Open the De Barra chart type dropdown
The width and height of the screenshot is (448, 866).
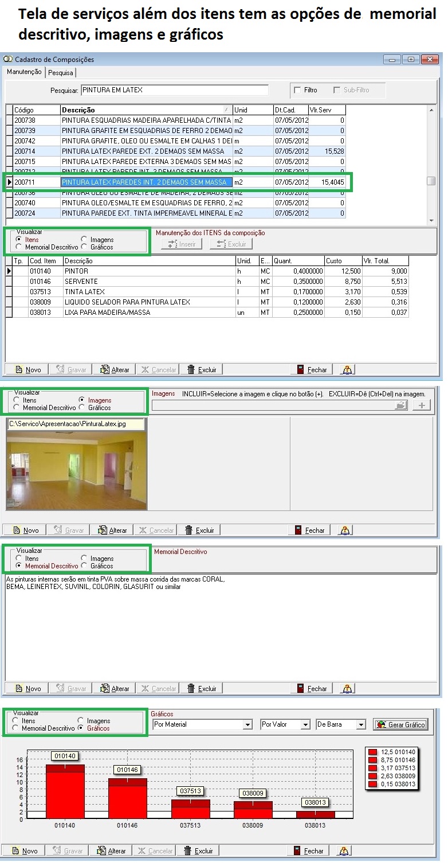(x=360, y=725)
